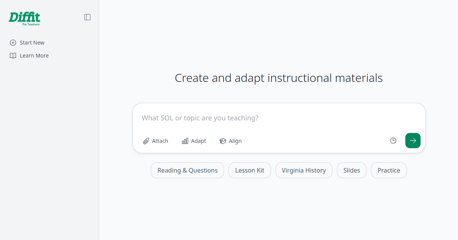Select the Lesson Kit suggestion chip
The image size is (458, 240).
[250, 170]
